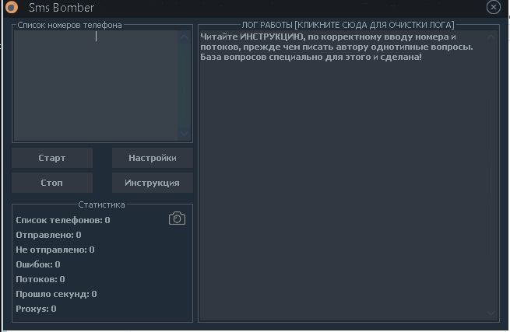Image resolution: width=510 pixels, height=332 pixels.
Task: Select the 'Потоков: 0' statistic
Action: tap(40, 279)
